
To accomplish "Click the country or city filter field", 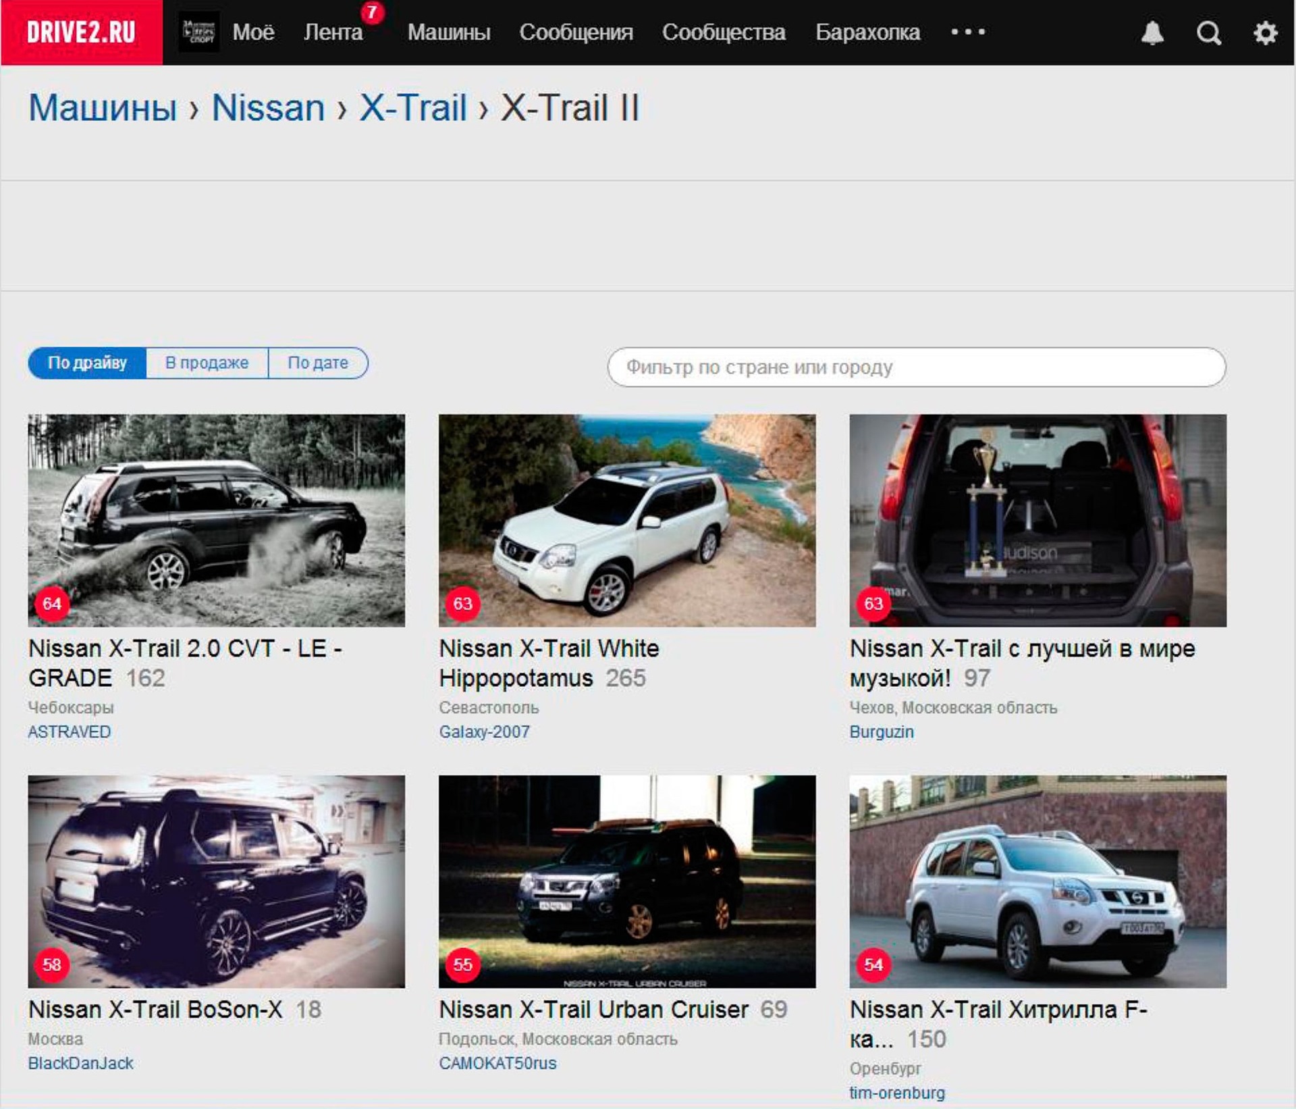I will 917,367.
